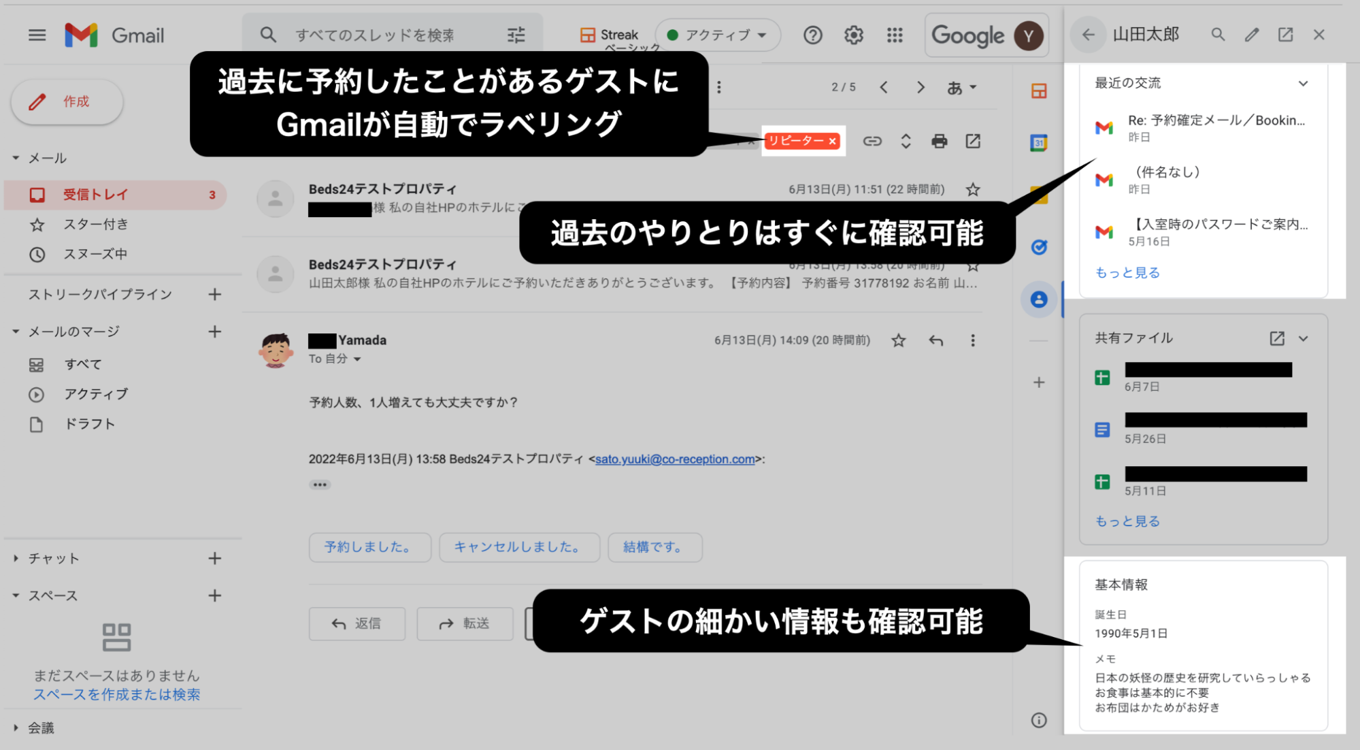
Task: Open the Google apps grid
Action: point(895,35)
